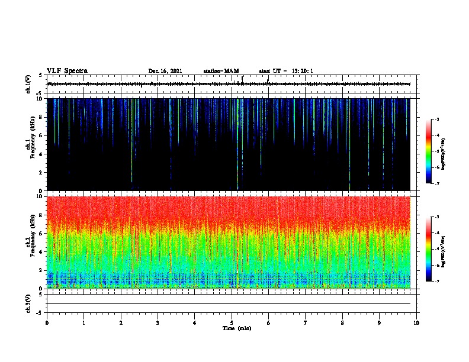469x362 pixels.
Task: Click the ch.1 voltage waveform trace
Action: [x=229, y=84]
